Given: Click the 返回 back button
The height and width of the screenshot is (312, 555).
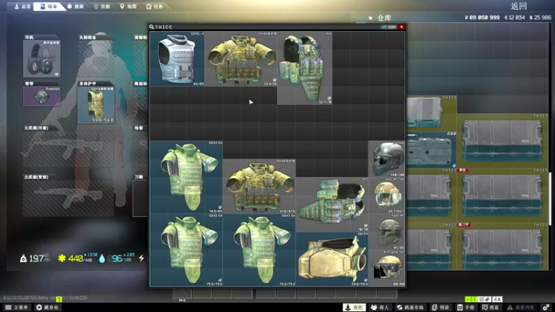Looking at the screenshot, I should pos(518,6).
